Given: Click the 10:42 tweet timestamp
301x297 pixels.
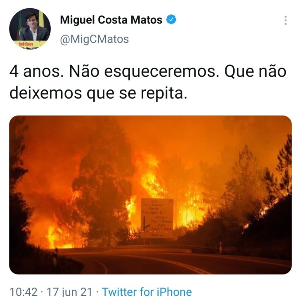Looking at the screenshot, I should tap(24, 292).
